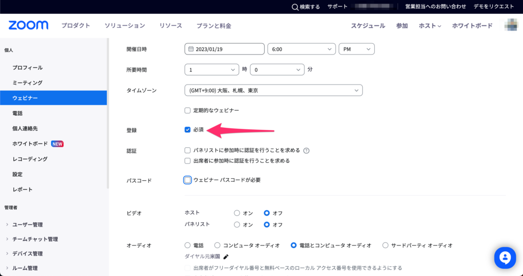Click デモをリクエスト link
Image resolution: width=523 pixels, height=276 pixels.
(x=494, y=7)
